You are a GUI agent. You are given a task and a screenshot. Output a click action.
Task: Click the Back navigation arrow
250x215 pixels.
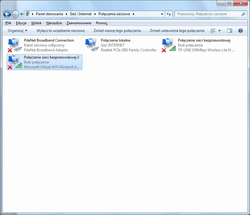[x=7, y=14]
